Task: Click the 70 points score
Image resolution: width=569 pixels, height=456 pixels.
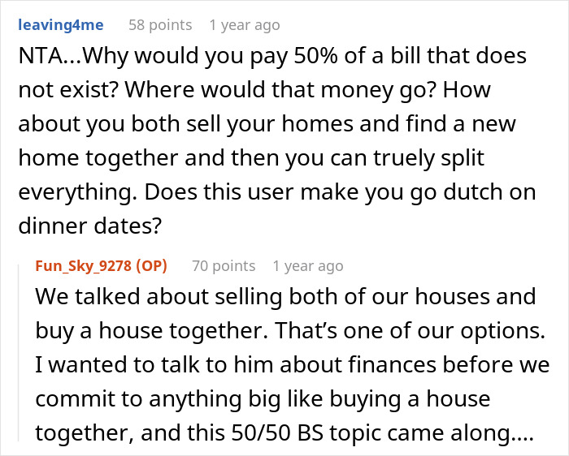Action: coord(224,266)
